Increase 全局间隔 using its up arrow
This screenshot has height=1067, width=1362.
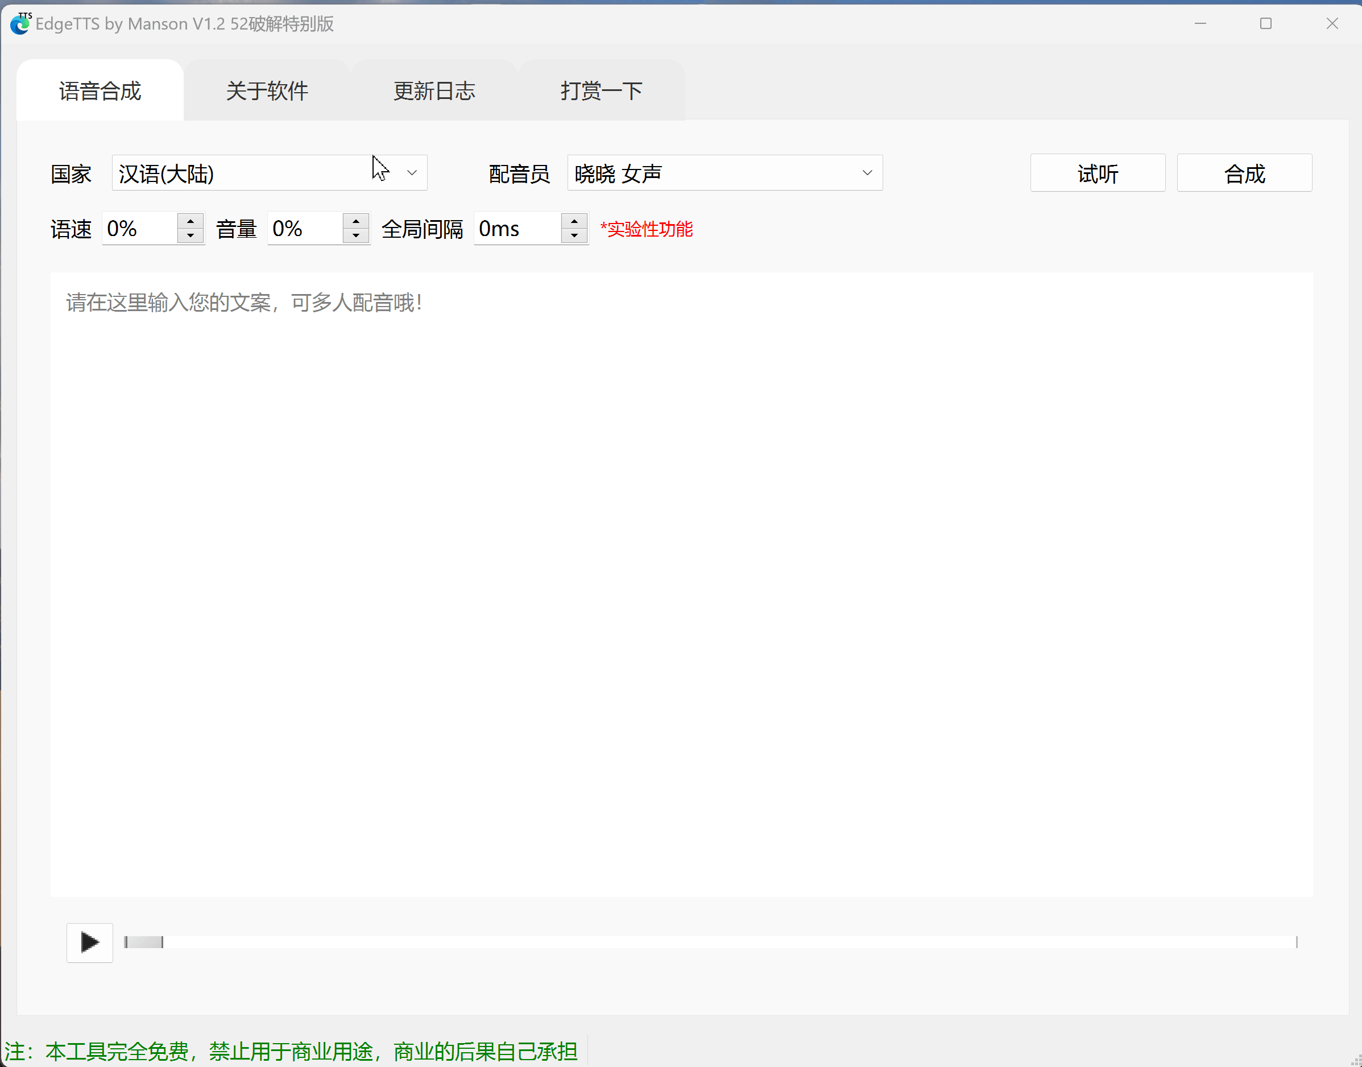click(574, 221)
